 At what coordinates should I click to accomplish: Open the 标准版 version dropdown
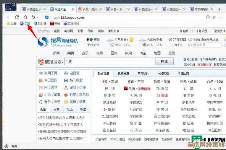tap(185, 31)
